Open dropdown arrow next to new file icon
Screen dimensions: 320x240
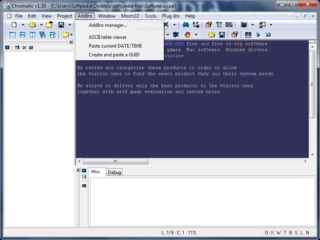pos(23,25)
